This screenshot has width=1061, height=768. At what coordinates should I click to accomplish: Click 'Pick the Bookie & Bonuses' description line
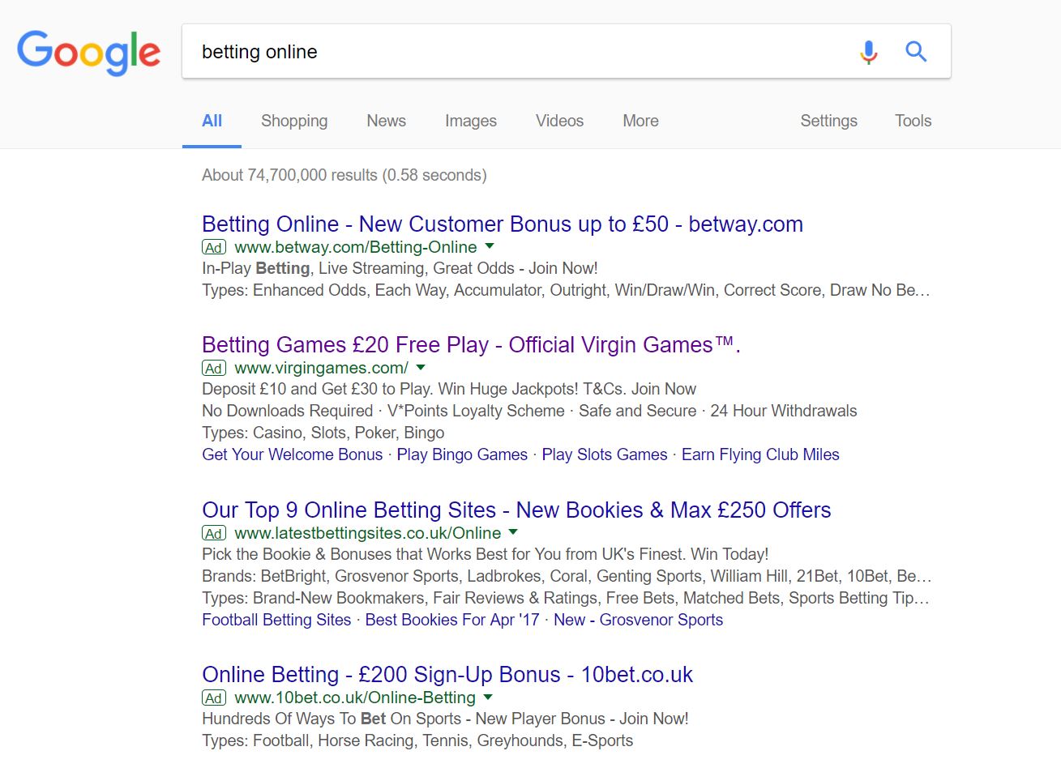pos(485,554)
